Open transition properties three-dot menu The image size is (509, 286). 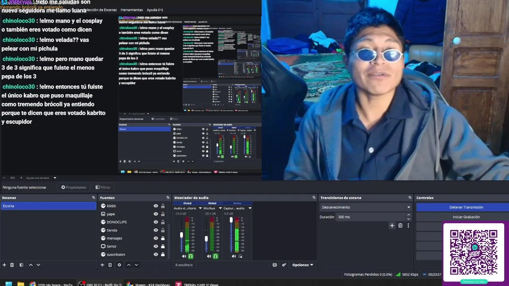[x=408, y=226]
